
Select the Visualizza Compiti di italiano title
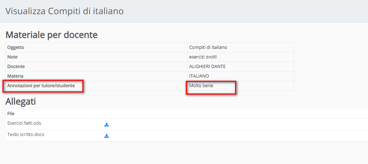coord(65,11)
